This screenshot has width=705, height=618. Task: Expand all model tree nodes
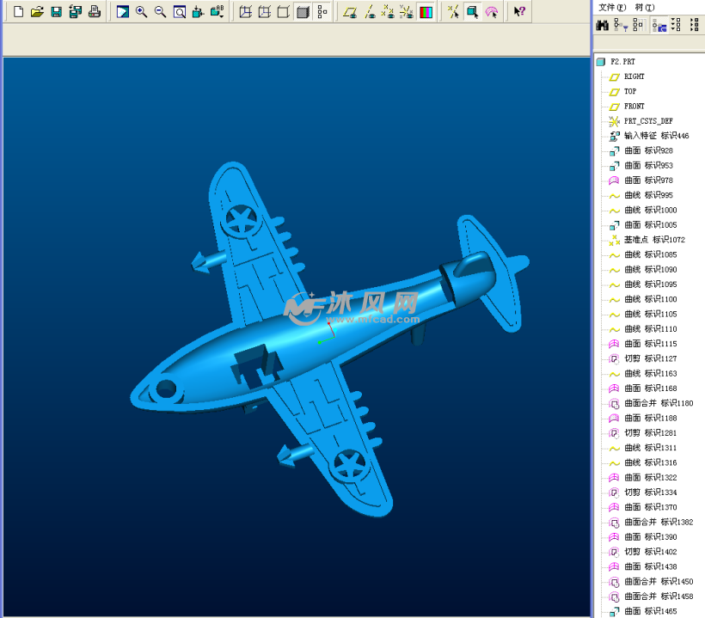[x=676, y=26]
